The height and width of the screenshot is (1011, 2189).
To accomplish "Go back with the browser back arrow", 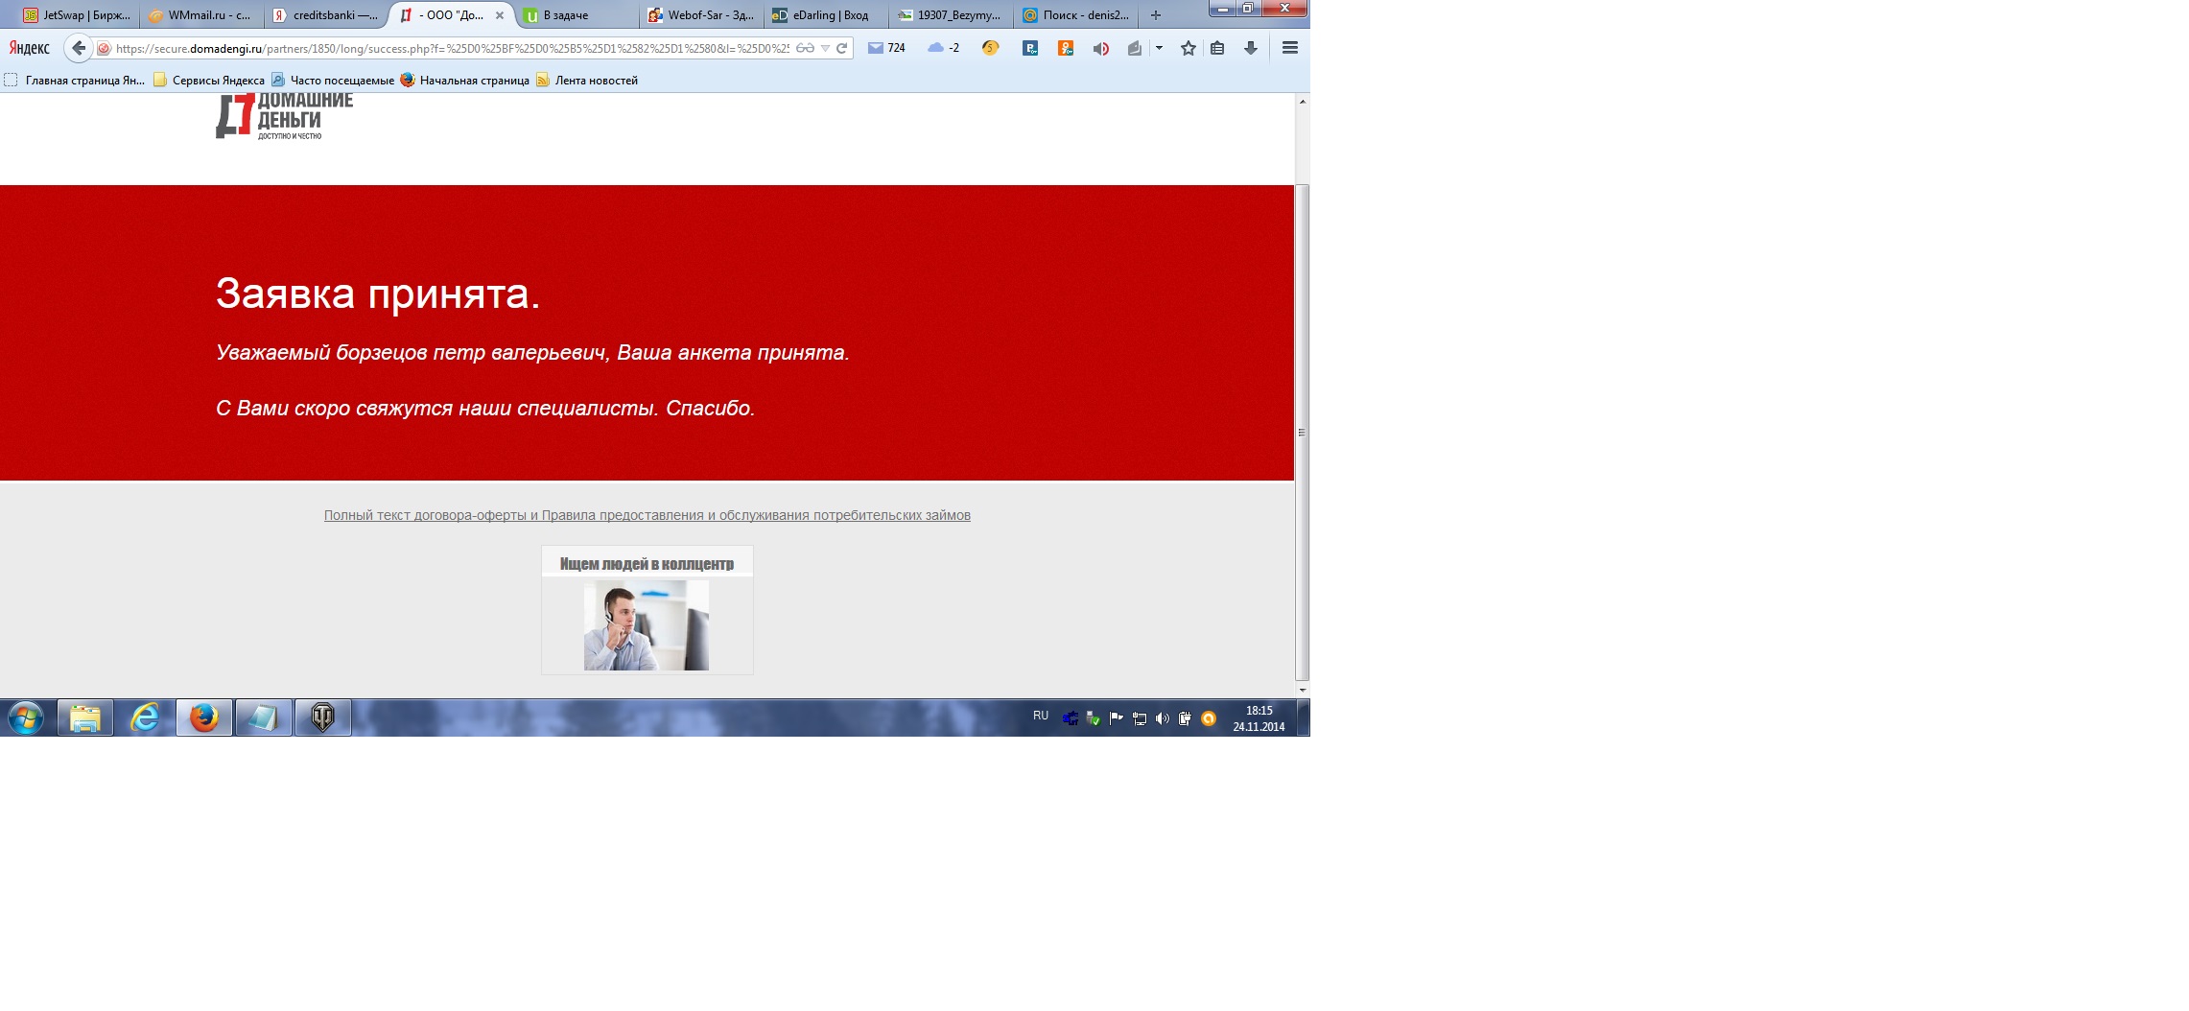I will tap(79, 48).
